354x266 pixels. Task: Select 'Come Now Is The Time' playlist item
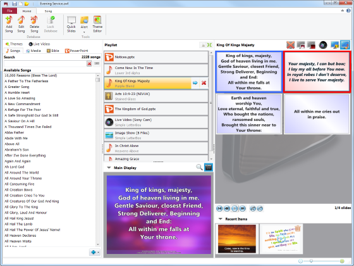point(156,70)
